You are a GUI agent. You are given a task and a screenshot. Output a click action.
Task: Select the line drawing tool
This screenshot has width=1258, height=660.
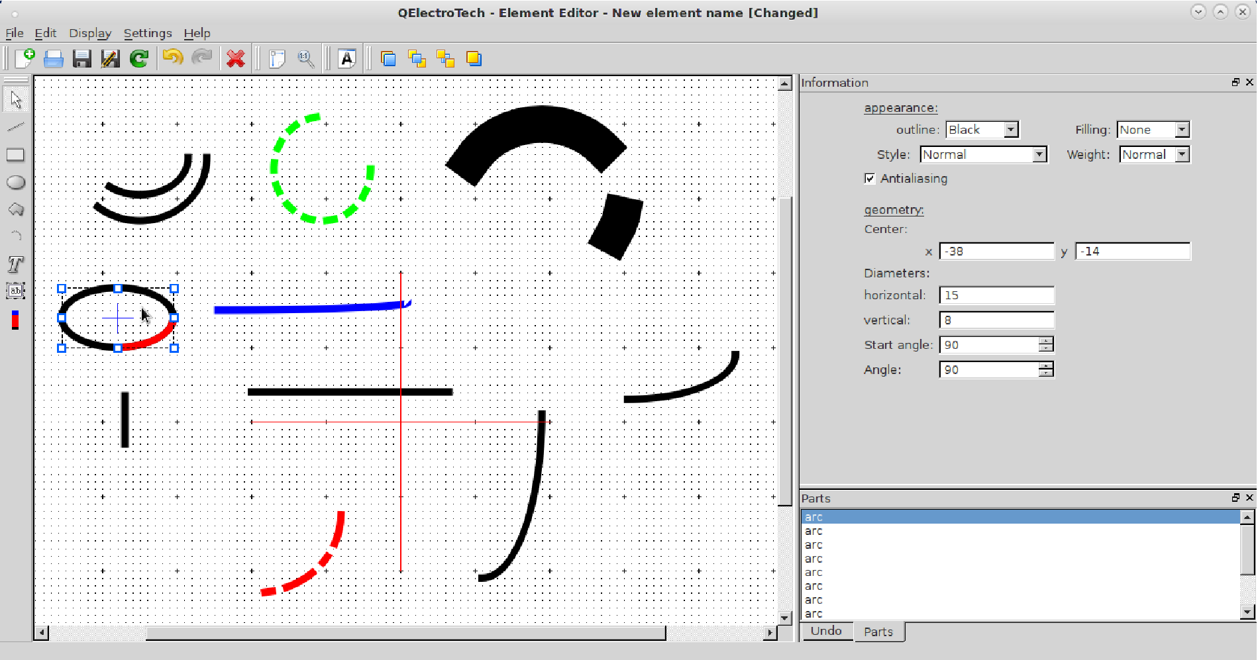[15, 126]
